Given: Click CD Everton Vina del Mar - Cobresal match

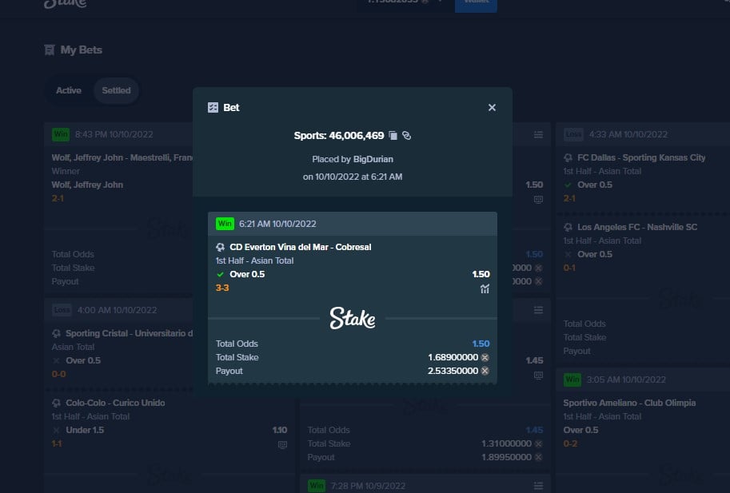Looking at the screenshot, I should [x=301, y=247].
